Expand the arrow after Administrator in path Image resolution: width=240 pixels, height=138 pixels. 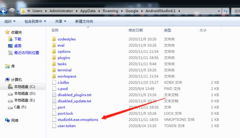pos(77,11)
